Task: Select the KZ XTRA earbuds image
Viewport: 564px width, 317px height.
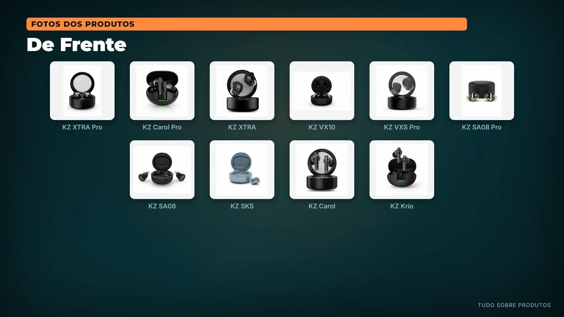Action: click(242, 90)
